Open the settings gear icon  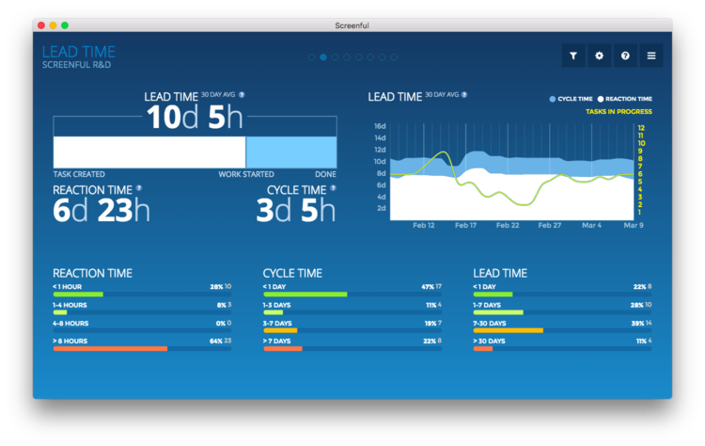pos(600,56)
